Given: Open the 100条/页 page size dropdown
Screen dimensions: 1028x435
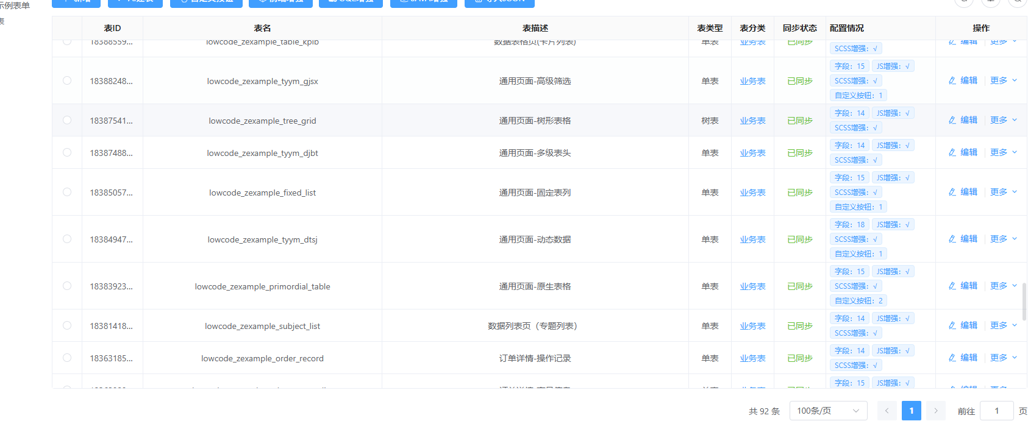Looking at the screenshot, I should [x=828, y=411].
